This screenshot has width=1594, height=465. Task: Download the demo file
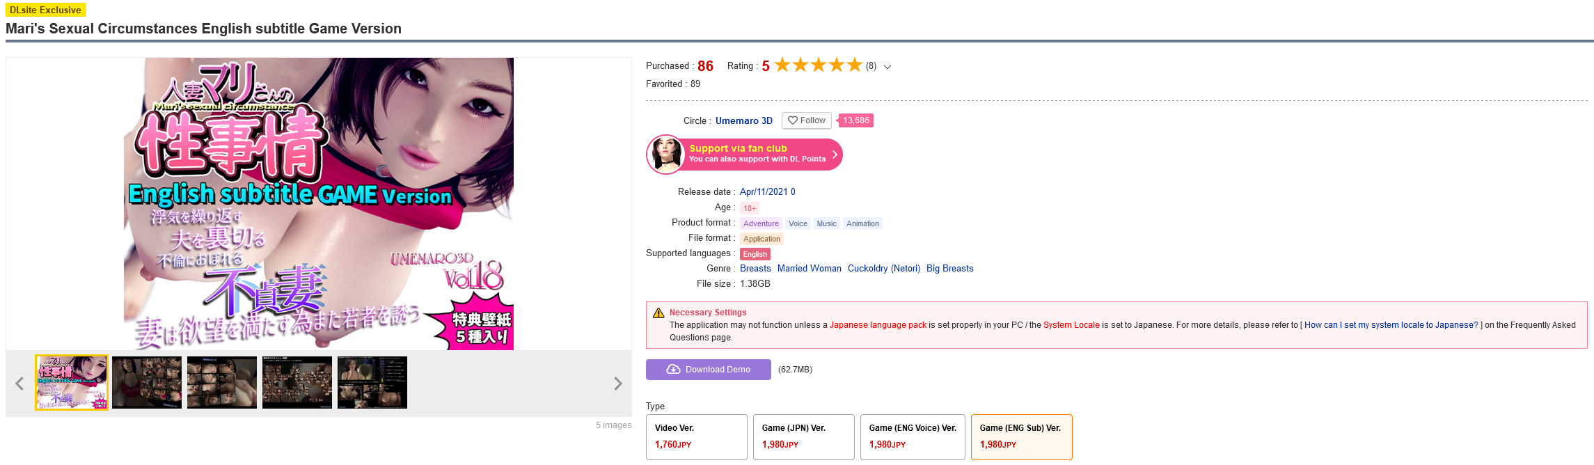pyautogui.click(x=709, y=370)
